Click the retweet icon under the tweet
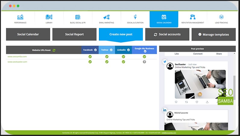The height and width of the screenshot is (136, 240). coord(186,102)
